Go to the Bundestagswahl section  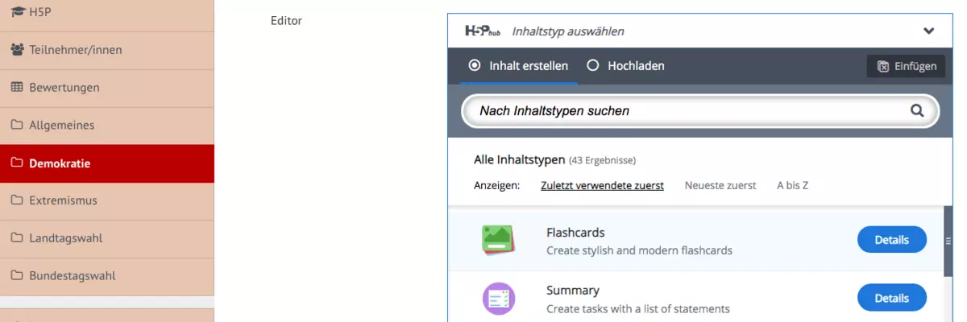[x=107, y=275]
